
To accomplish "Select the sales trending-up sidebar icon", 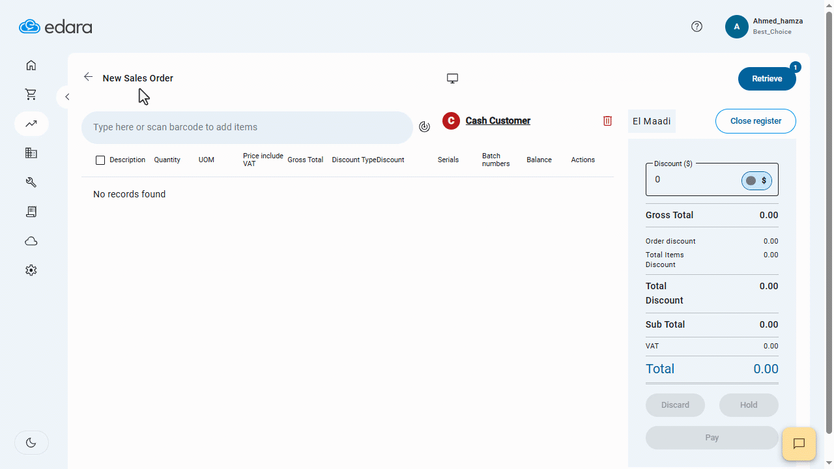I will (31, 124).
